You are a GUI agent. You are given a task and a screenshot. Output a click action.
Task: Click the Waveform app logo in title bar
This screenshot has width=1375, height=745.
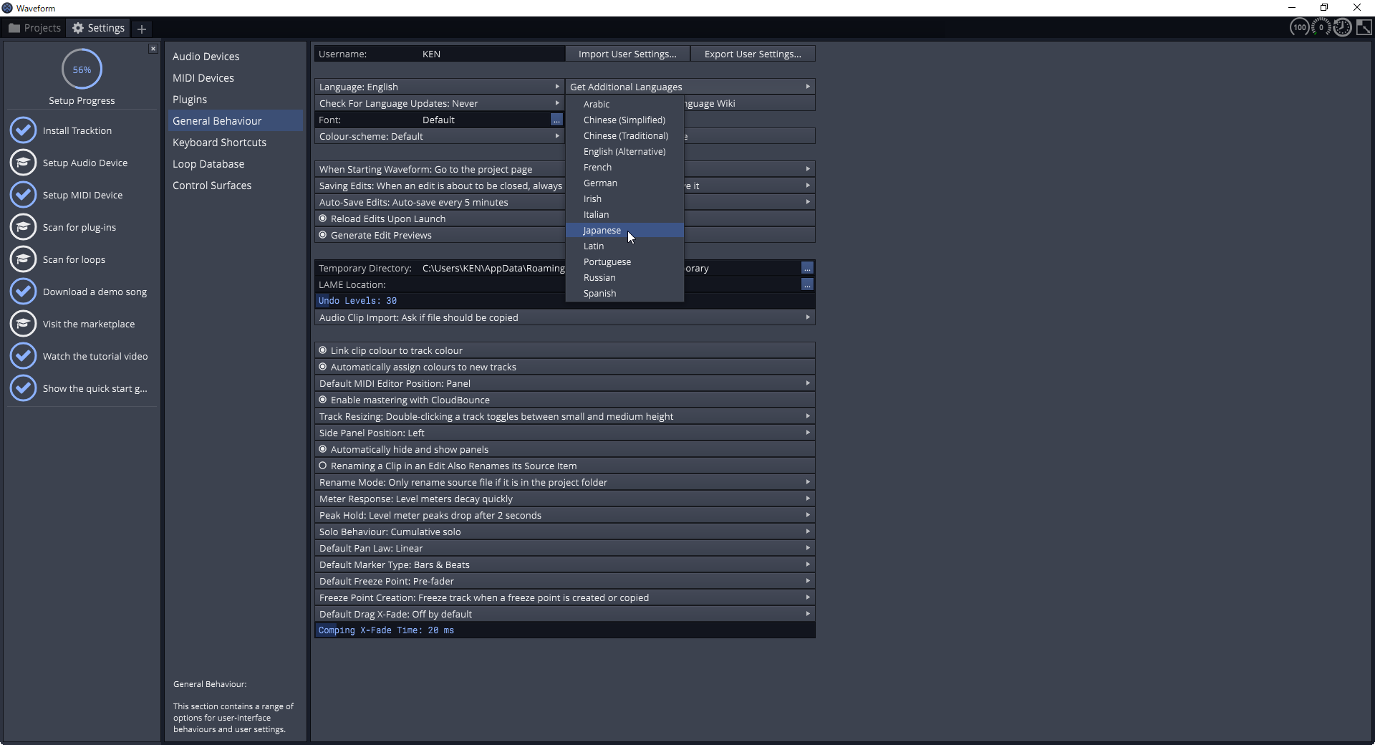(x=7, y=8)
